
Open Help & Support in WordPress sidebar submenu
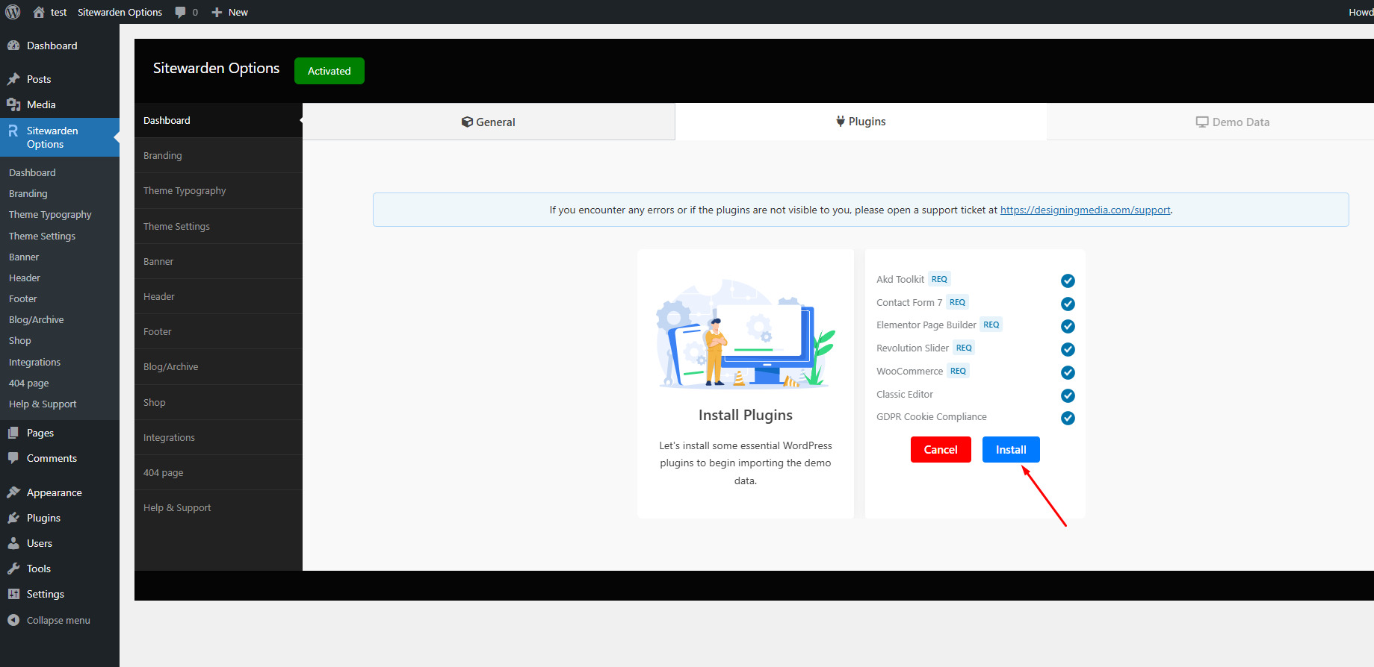point(43,404)
